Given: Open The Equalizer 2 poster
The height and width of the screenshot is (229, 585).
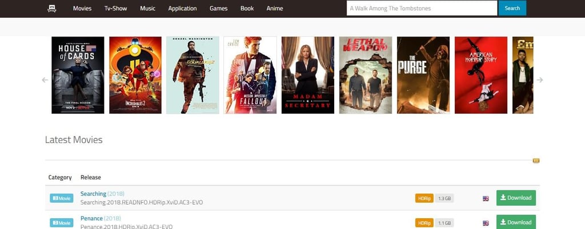Looking at the screenshot, I should coord(193,75).
